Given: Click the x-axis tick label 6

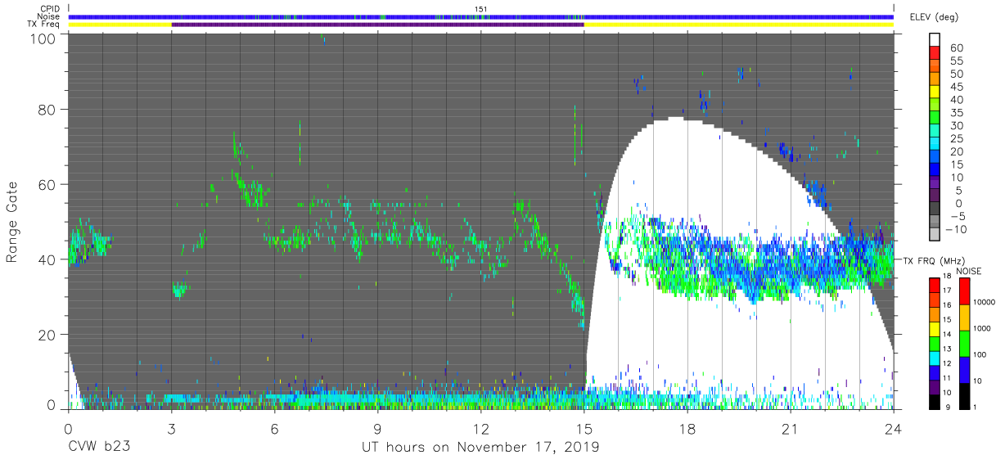Looking at the screenshot, I should click(274, 427).
